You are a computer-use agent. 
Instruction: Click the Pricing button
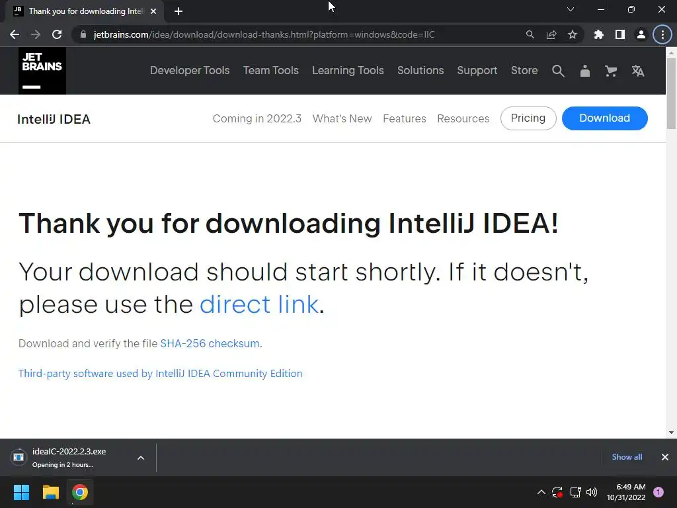(x=528, y=118)
